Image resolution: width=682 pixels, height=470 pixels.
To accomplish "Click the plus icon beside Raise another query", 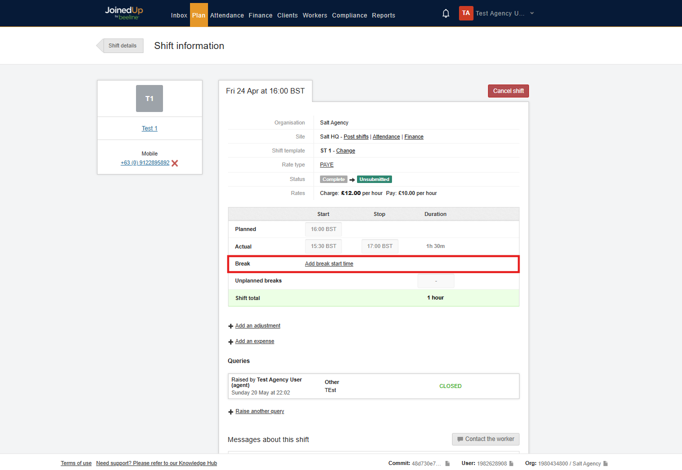I will pos(230,411).
